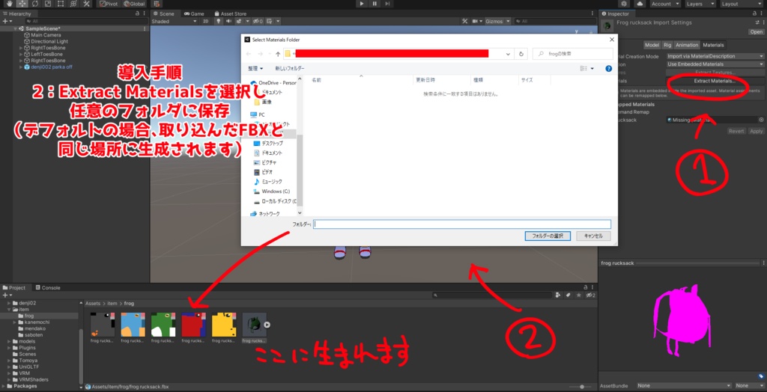Screen dimensions: 767x392
Task: Click the Revert button
Action: click(x=736, y=131)
